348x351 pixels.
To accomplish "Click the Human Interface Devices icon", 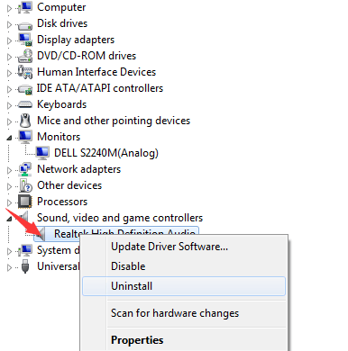I will (x=25, y=72).
